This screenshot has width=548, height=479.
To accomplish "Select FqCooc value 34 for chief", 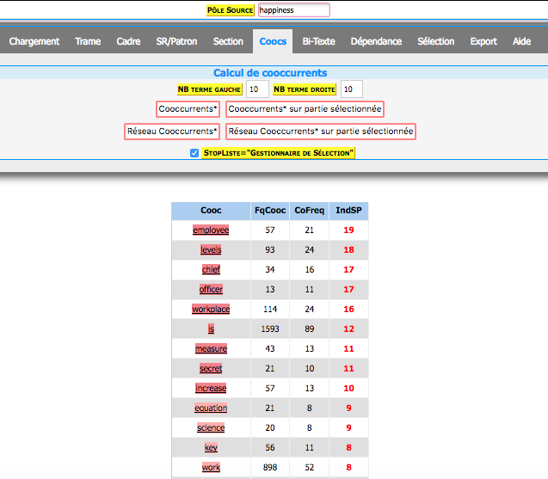I will click(x=270, y=269).
